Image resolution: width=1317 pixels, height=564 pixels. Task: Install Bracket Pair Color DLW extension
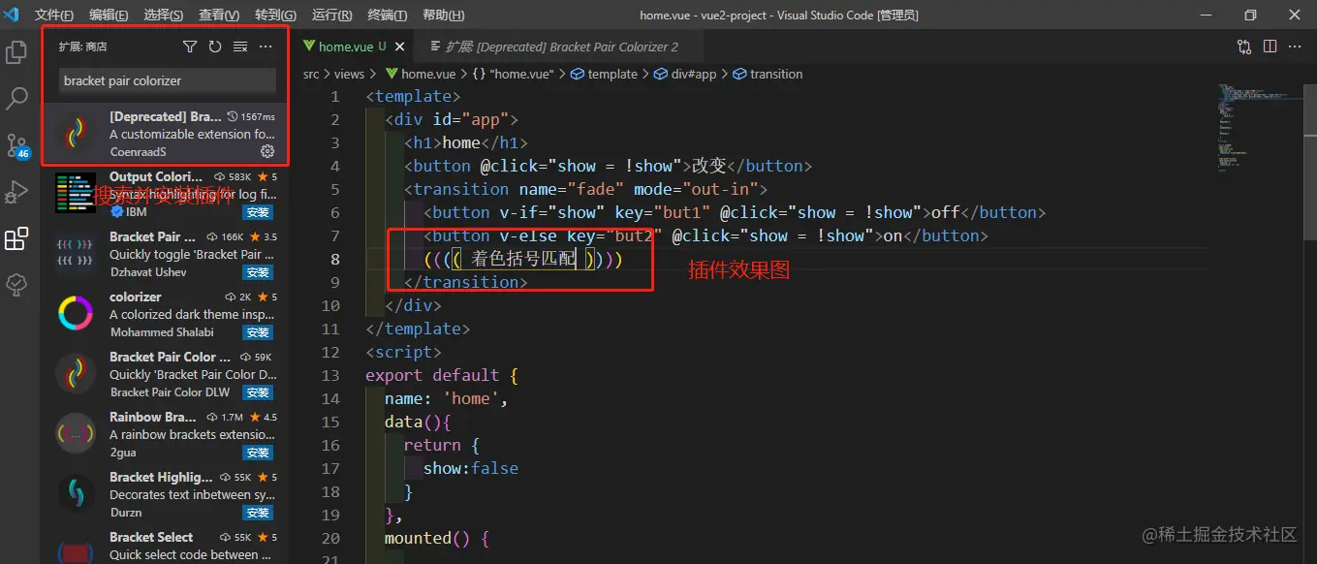pos(258,392)
